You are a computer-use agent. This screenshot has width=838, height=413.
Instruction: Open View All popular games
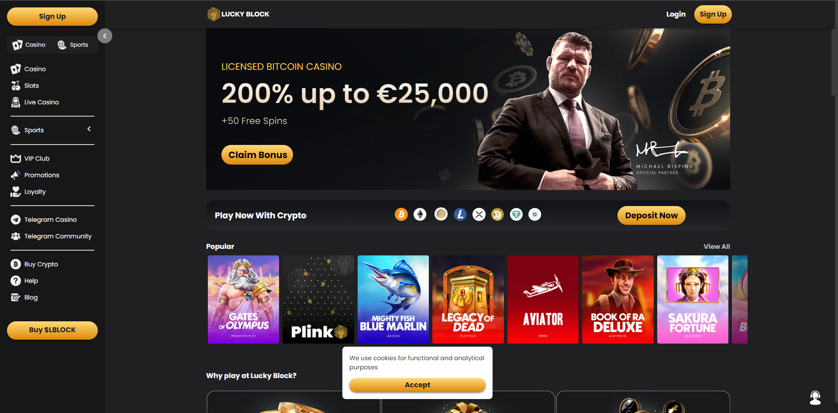pyautogui.click(x=717, y=246)
